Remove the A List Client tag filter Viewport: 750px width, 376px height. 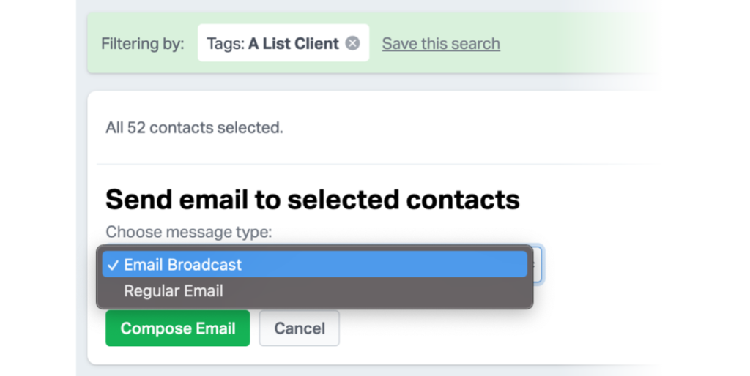coord(352,43)
